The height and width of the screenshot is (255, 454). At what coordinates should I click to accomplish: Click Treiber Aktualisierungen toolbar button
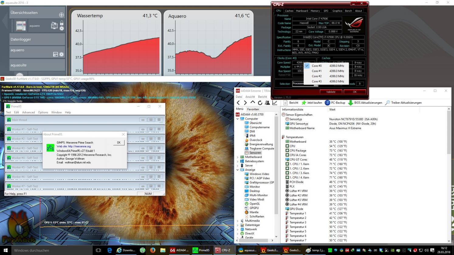click(x=403, y=103)
